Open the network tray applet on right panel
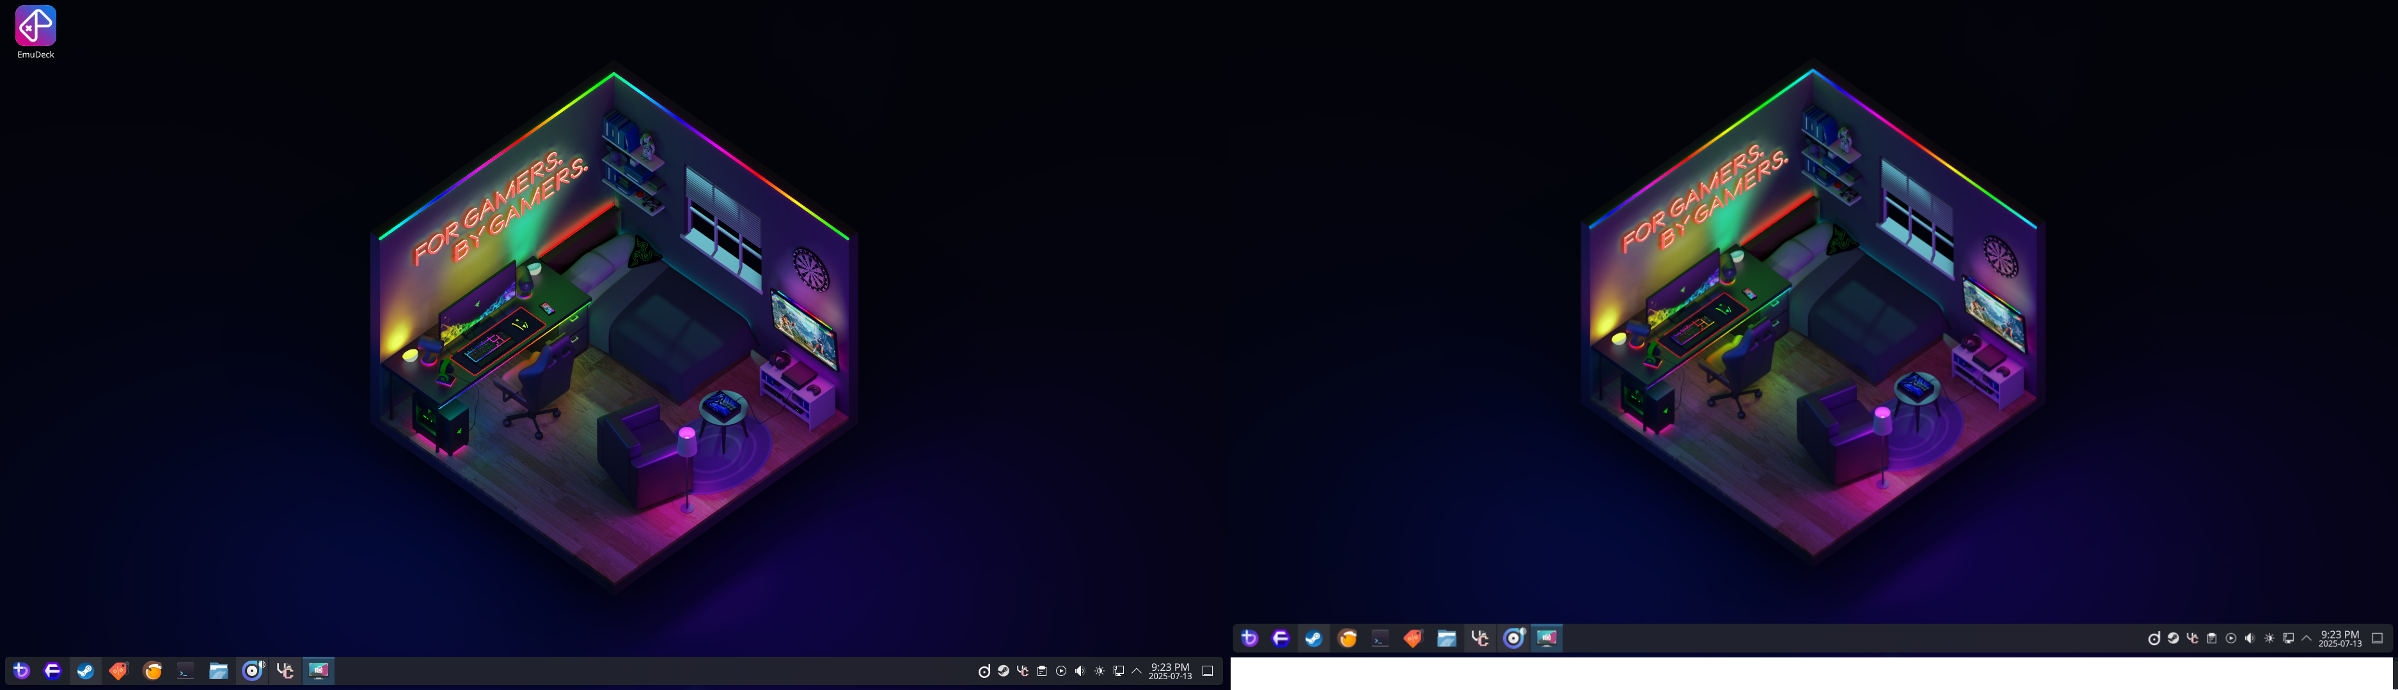Screen dimensions: 2398x690 pyautogui.click(x=2288, y=638)
